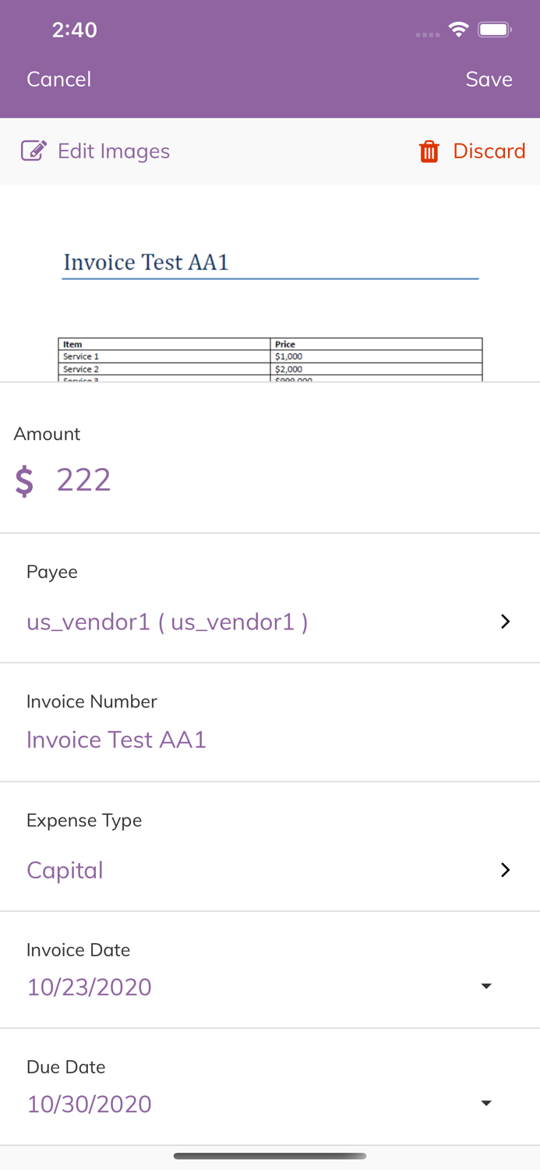Tap the Wi-Fi status icon
The width and height of the screenshot is (540, 1170).
(x=458, y=29)
